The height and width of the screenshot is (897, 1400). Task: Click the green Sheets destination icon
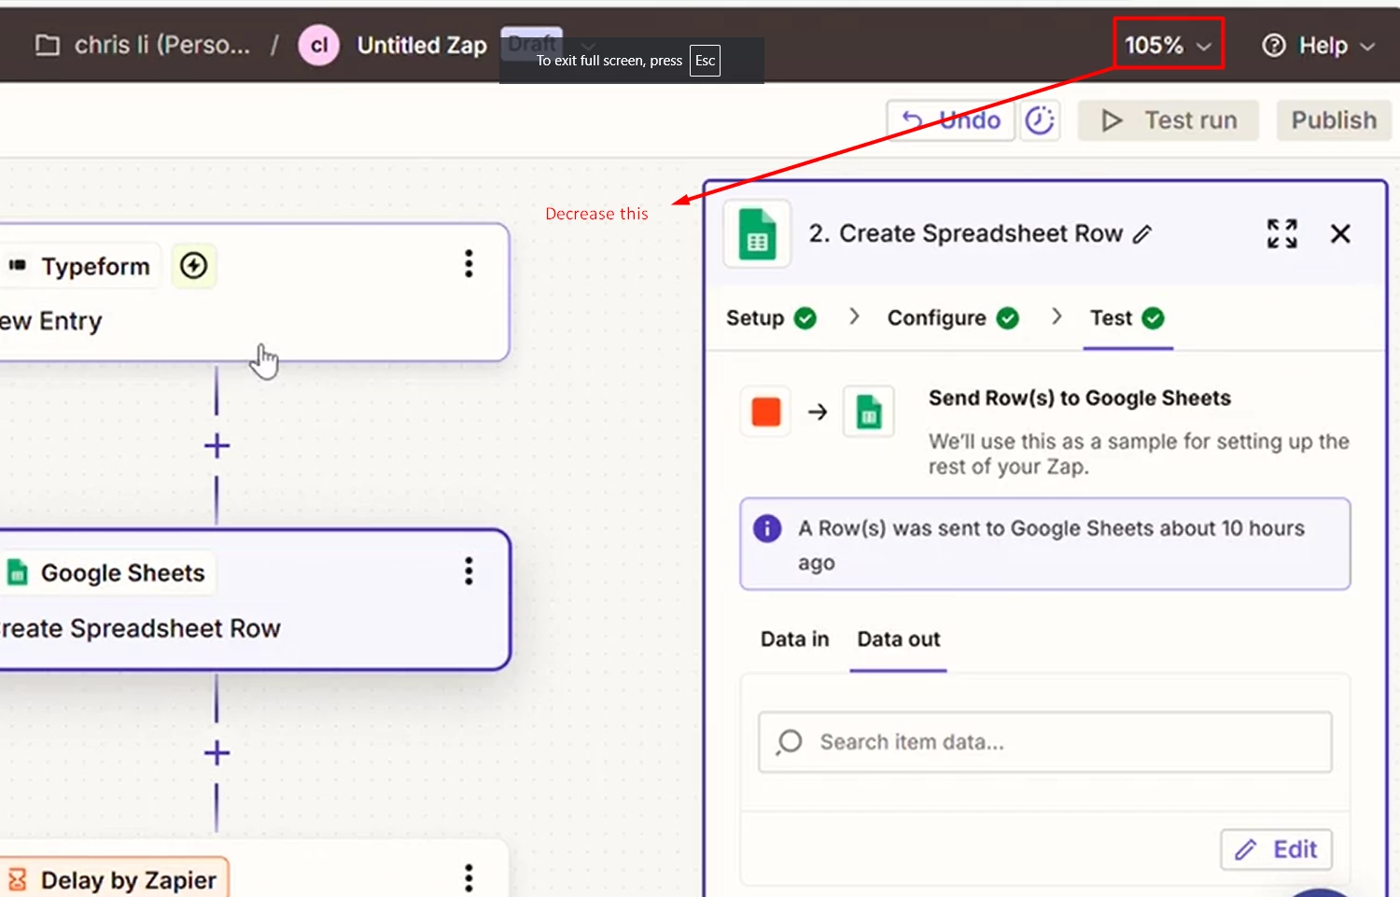coord(869,412)
